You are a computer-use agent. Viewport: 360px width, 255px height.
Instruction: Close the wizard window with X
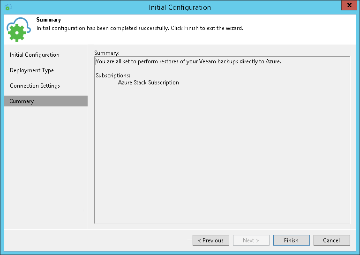pyautogui.click(x=349, y=5)
